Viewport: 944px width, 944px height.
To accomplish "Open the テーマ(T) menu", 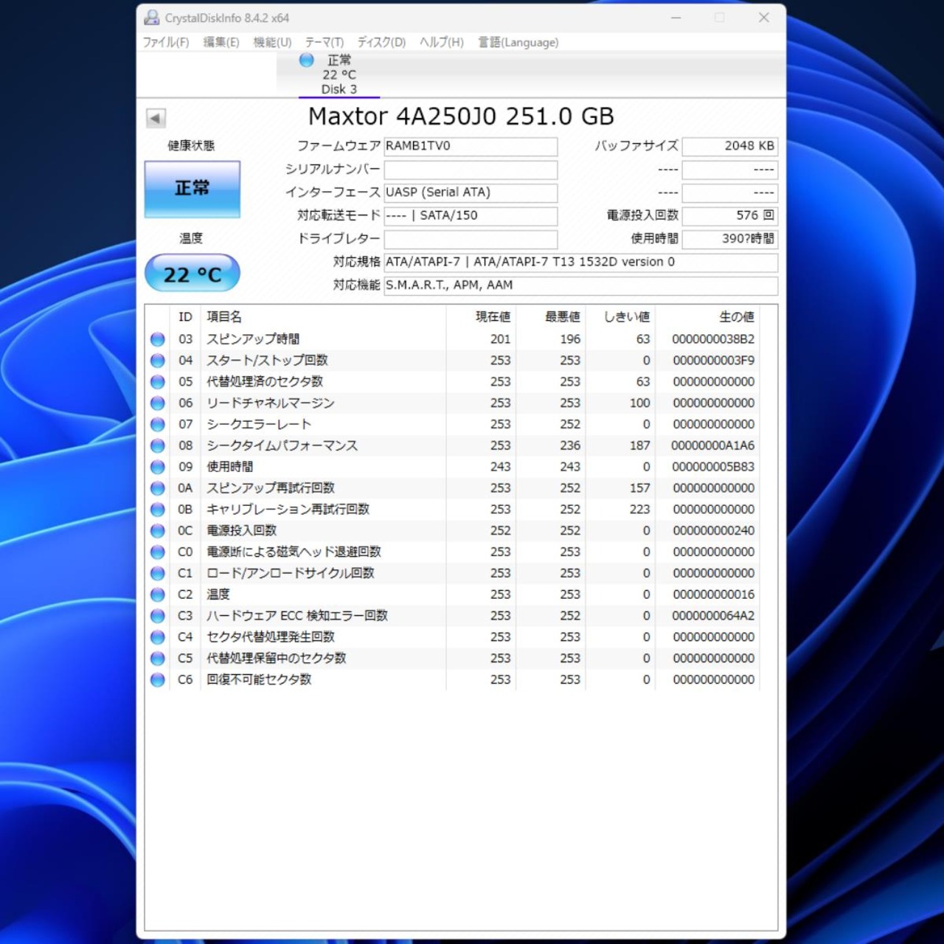I will 324,43.
